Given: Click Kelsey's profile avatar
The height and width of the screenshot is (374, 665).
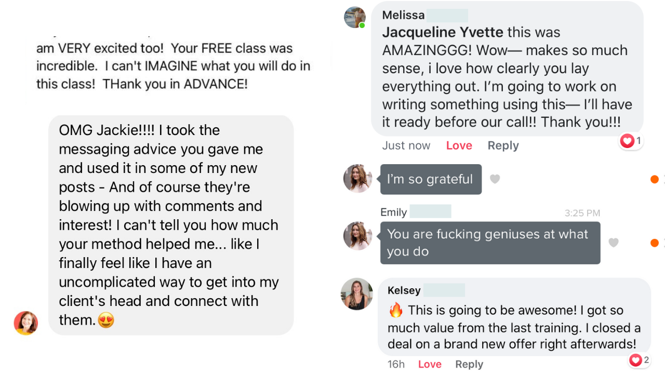Looking at the screenshot, I should (x=357, y=294).
